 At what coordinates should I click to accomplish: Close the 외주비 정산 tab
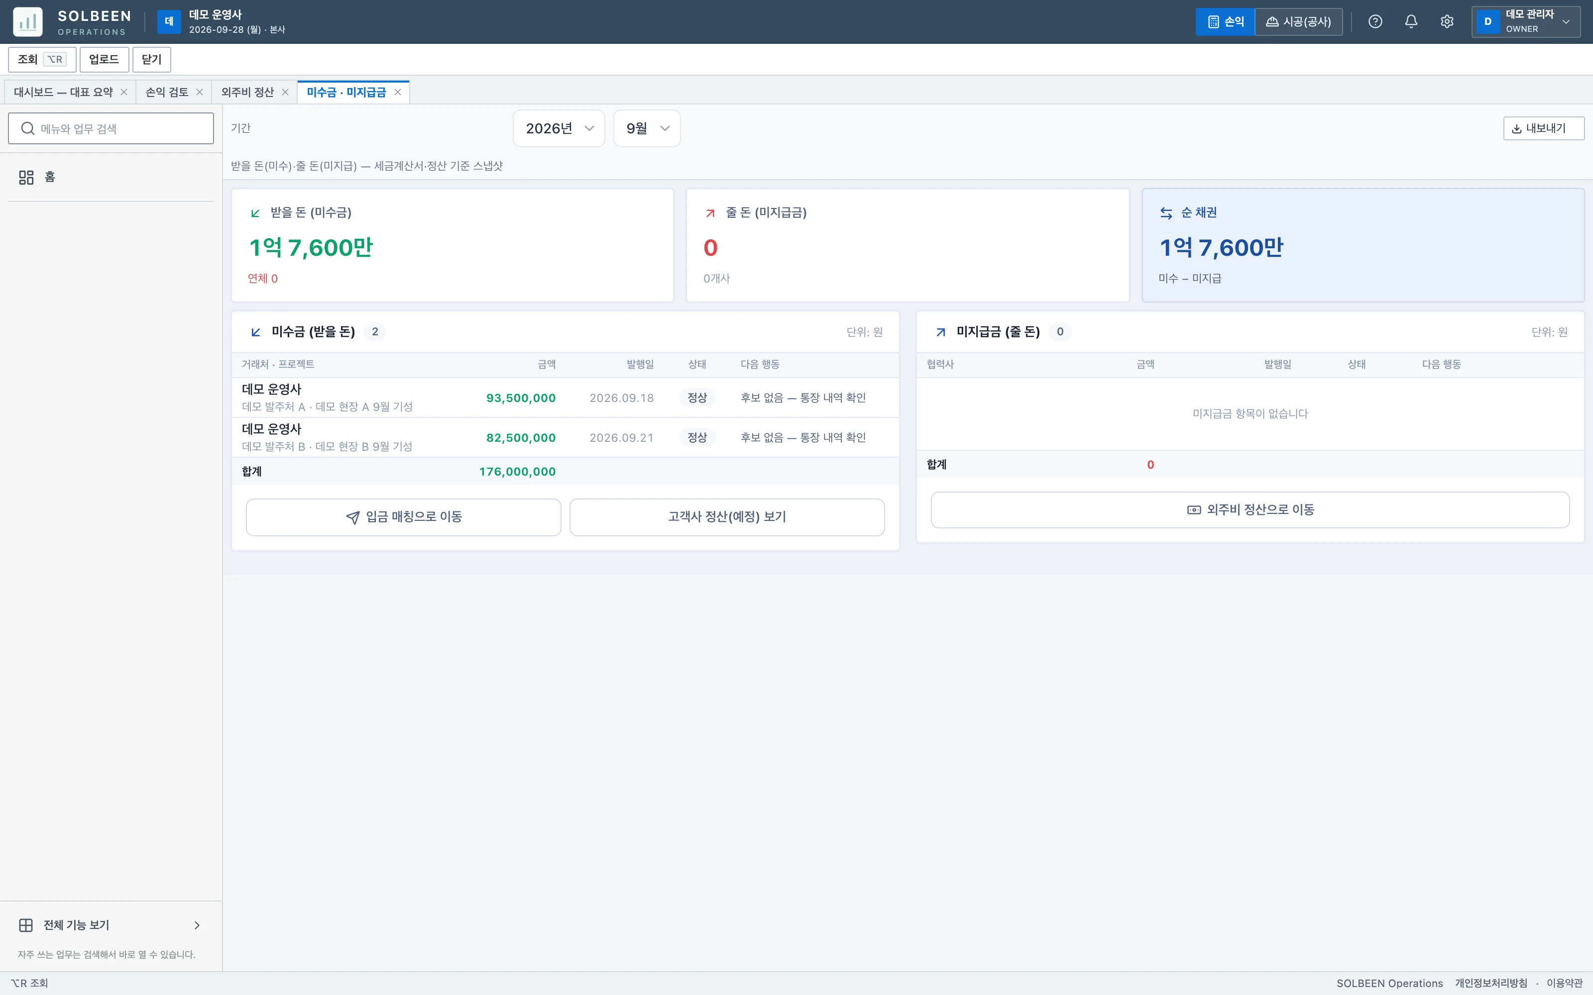pyautogui.click(x=285, y=92)
